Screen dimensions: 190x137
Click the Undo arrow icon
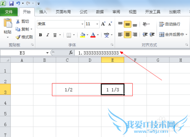[18, 3]
